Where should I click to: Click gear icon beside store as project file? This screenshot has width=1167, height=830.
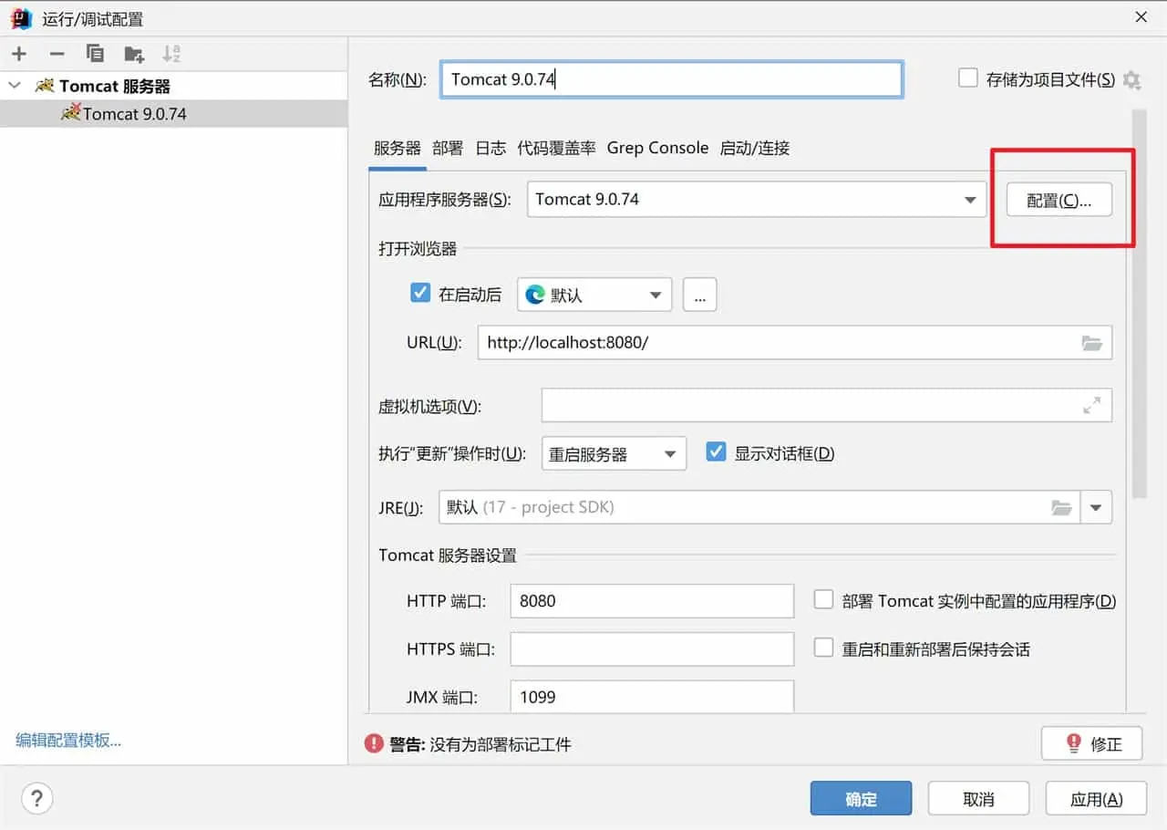(1131, 80)
